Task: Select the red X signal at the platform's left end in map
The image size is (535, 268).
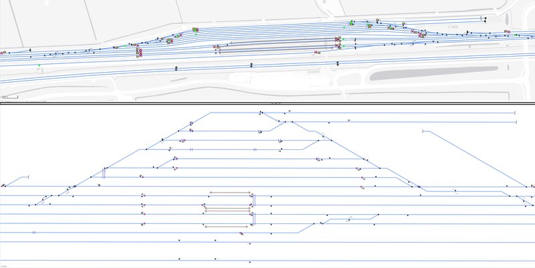Action: 215,47
